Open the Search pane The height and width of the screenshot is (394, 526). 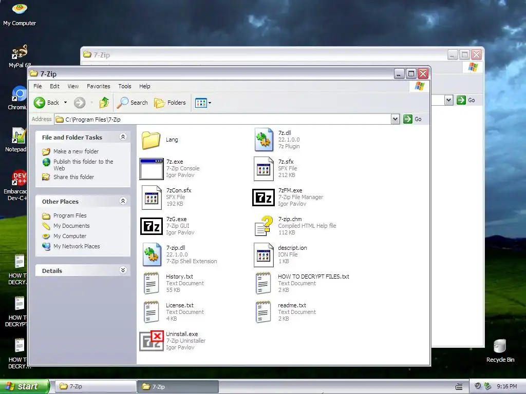point(132,103)
